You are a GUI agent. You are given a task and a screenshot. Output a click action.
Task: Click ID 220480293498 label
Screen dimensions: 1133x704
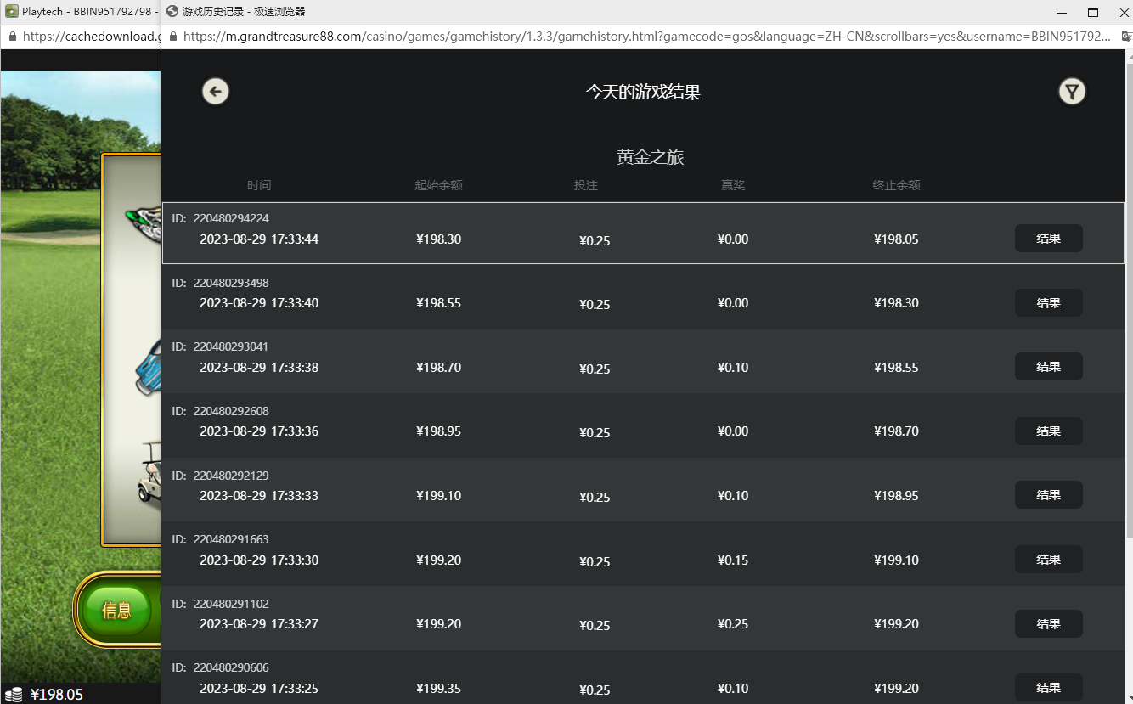point(221,283)
